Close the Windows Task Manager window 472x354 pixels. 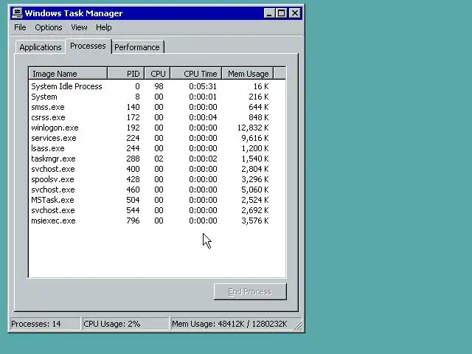(x=295, y=13)
